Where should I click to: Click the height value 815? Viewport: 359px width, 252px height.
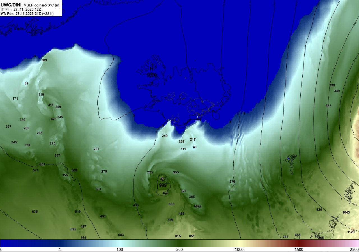[x=178, y=236]
